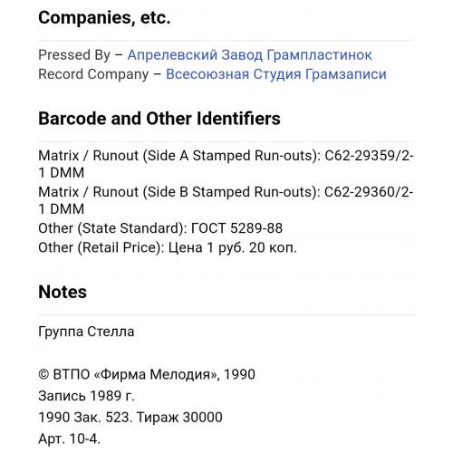Click the Notes section heading

(63, 292)
